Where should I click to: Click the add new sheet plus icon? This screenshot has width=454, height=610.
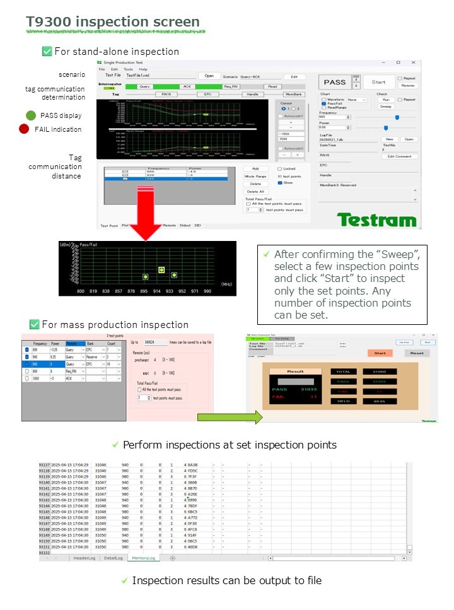pyautogui.click(x=173, y=558)
